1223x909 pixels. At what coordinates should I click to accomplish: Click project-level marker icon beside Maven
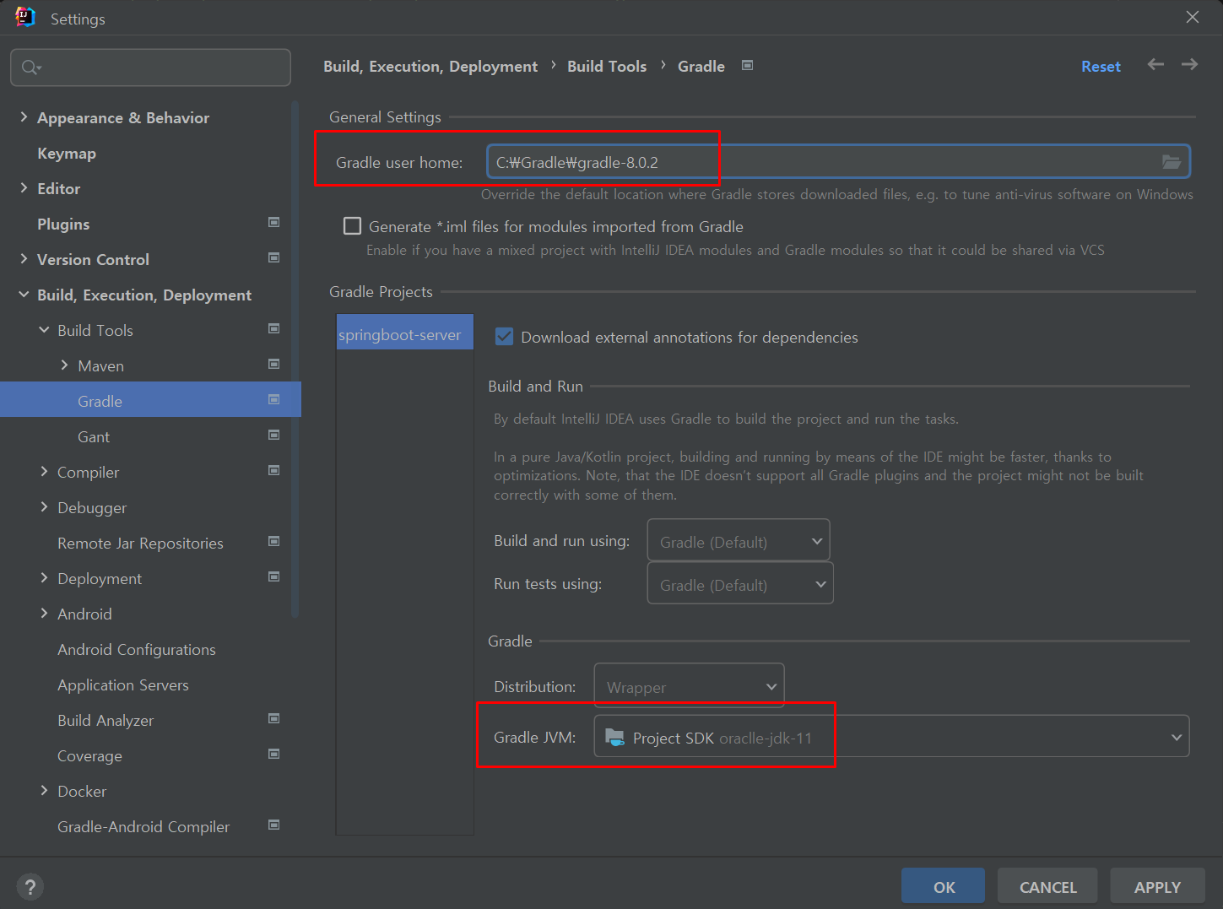273,364
